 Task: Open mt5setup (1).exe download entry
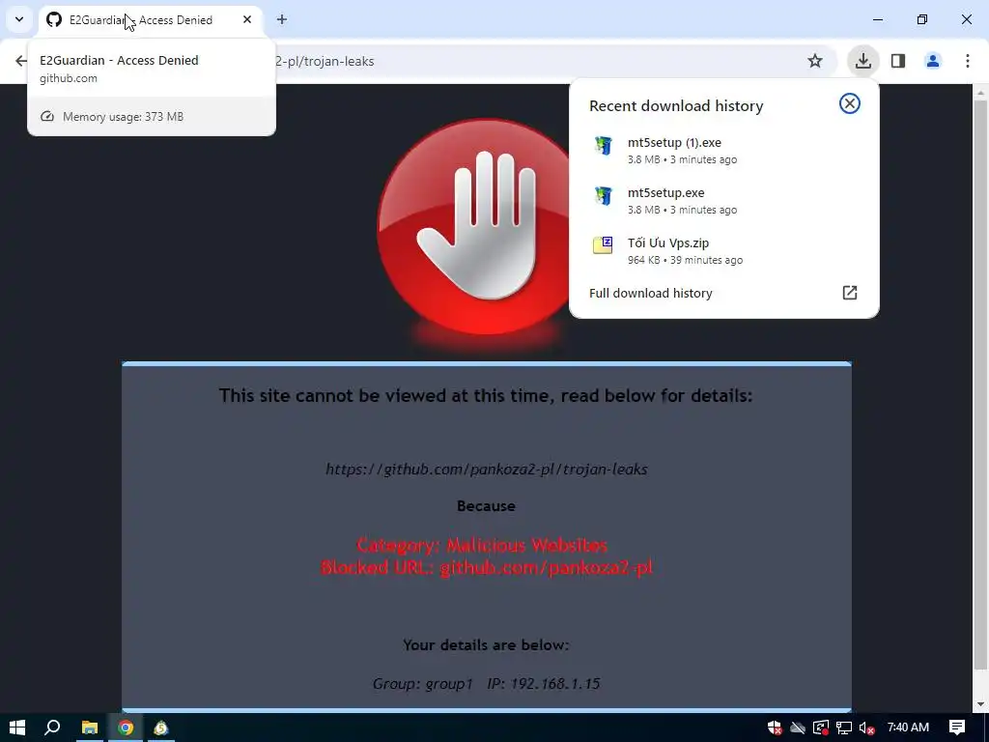tap(723, 150)
